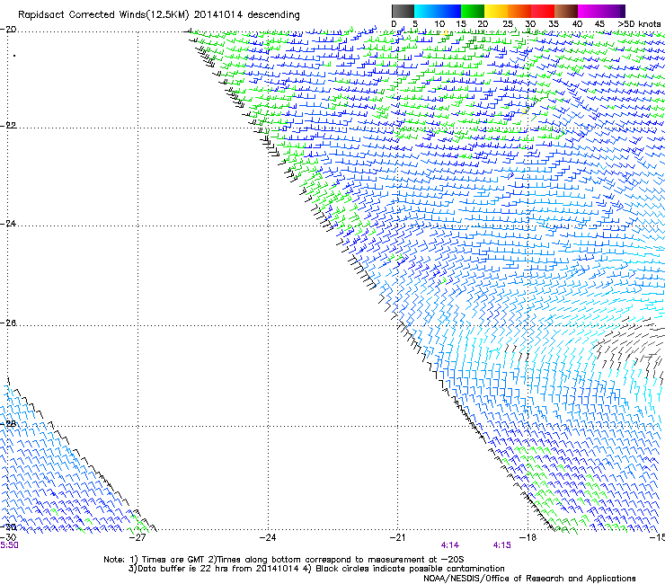The width and height of the screenshot is (665, 584).
Task: Click the "-21" longitude axis label
Action: (398, 538)
